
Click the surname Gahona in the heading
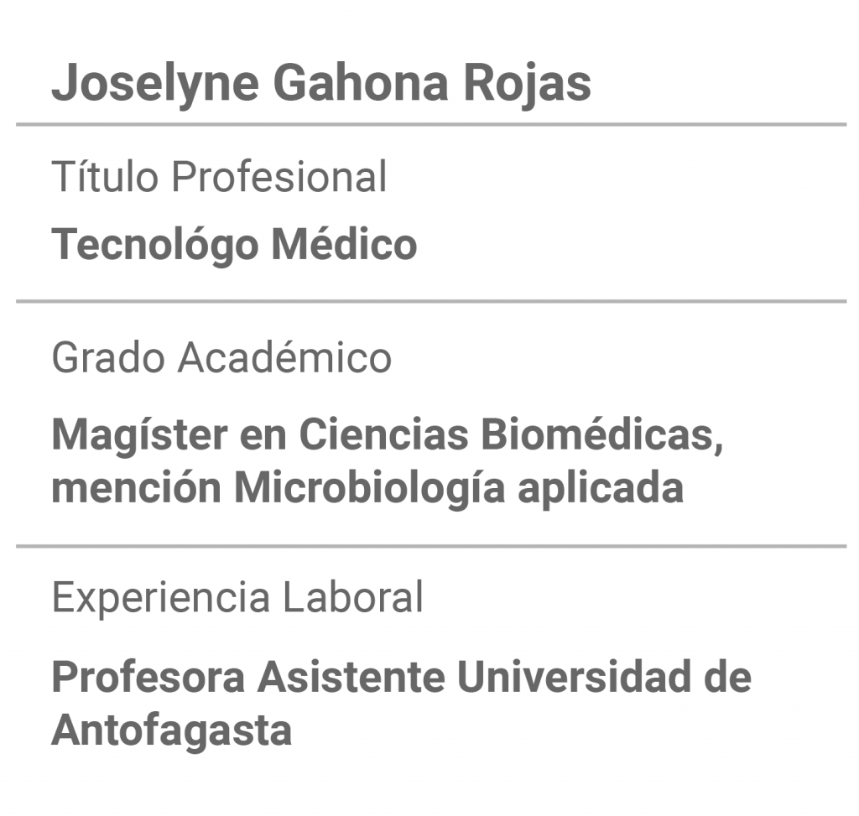click(361, 83)
